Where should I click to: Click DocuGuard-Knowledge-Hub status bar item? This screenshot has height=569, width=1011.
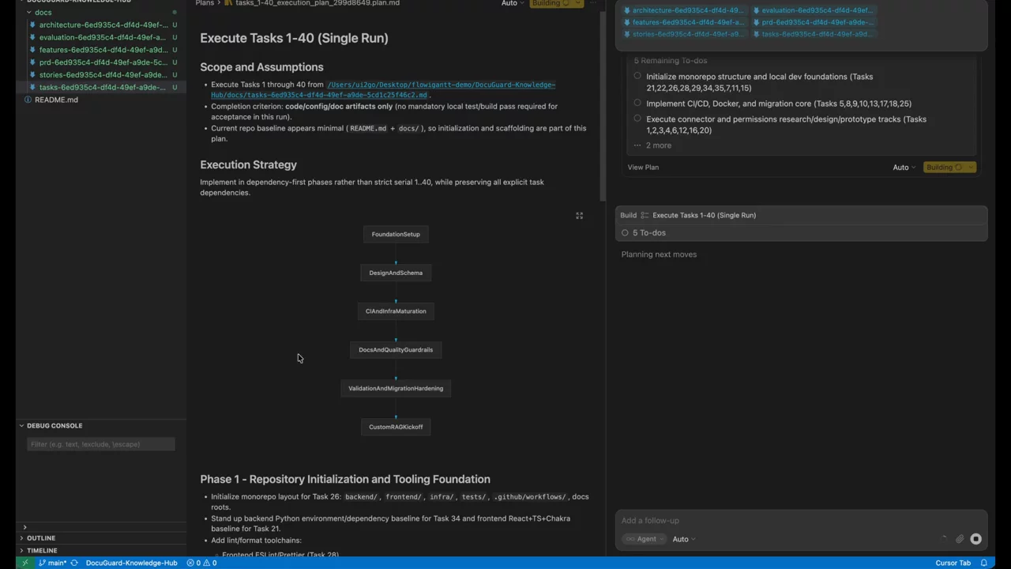pos(131,563)
